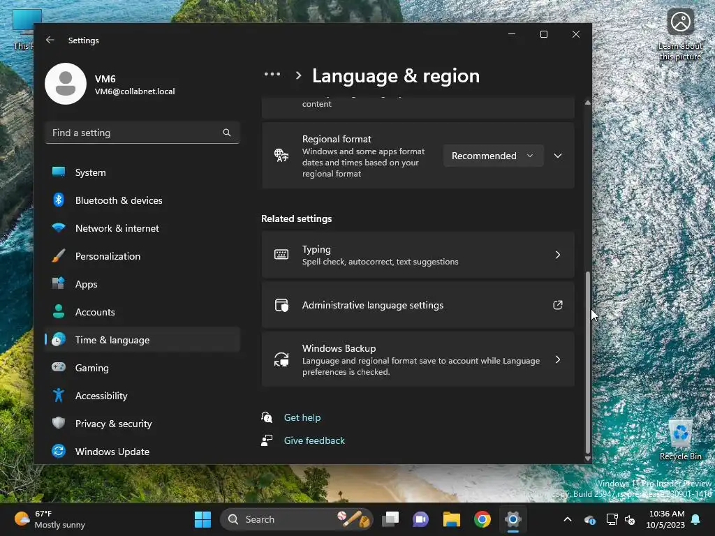Open the Gaming category

tap(142, 367)
